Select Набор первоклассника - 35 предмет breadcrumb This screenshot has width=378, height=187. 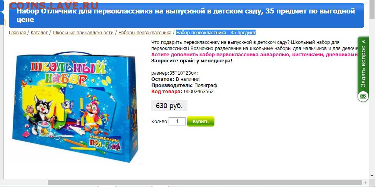[216, 33]
